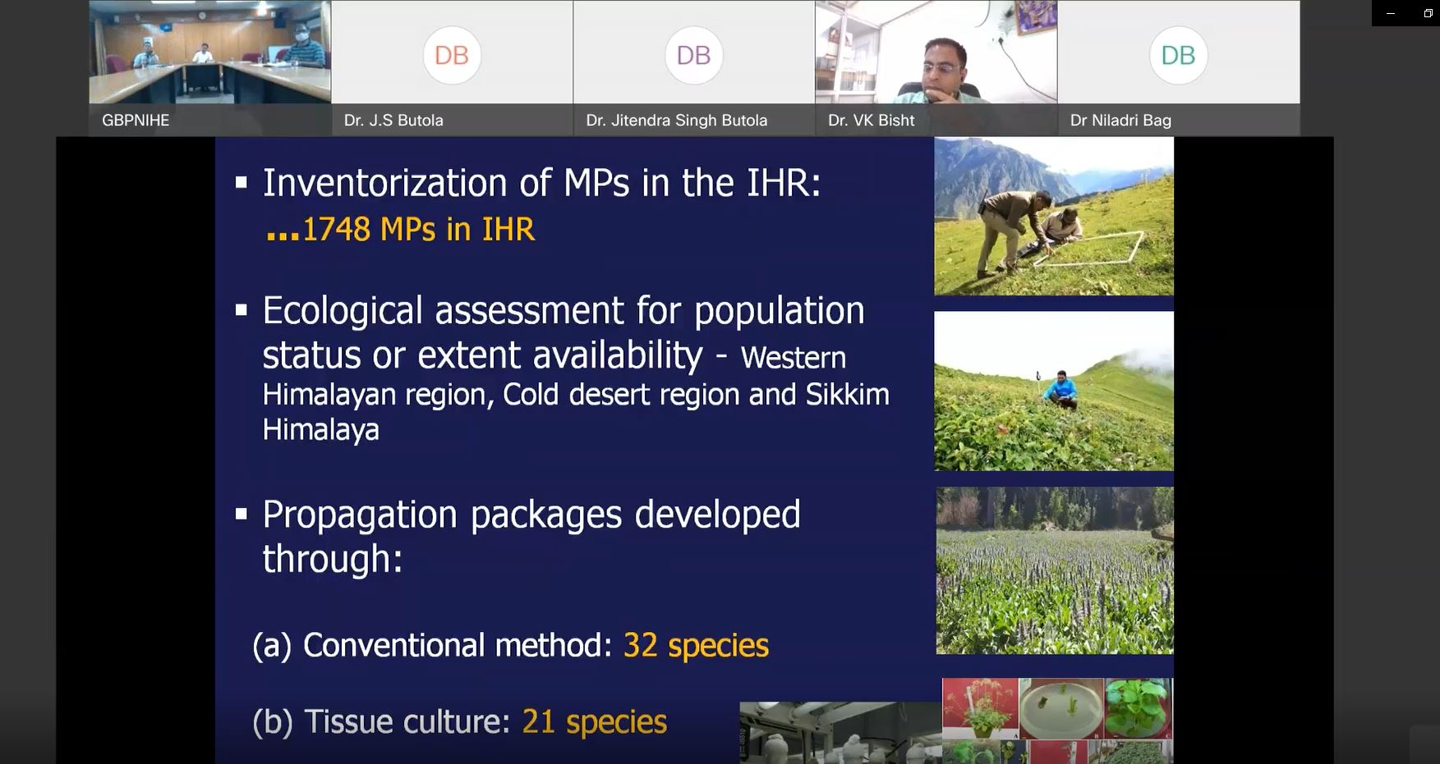Click the GBPNIHE participant name label
The image size is (1440, 764).
pos(136,121)
